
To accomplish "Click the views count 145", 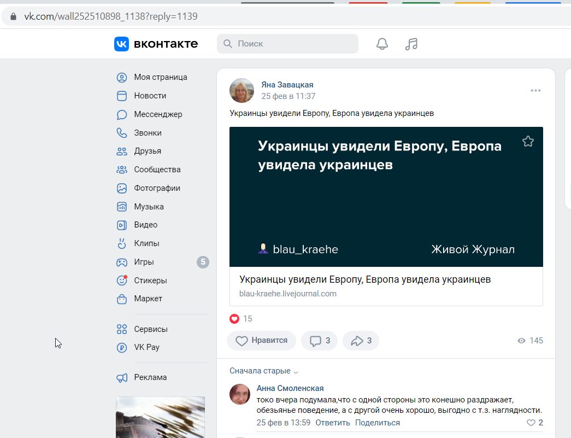I will pyautogui.click(x=536, y=341).
